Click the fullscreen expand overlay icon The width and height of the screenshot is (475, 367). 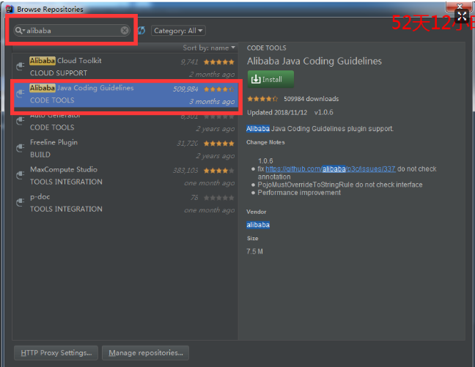tap(462, 16)
